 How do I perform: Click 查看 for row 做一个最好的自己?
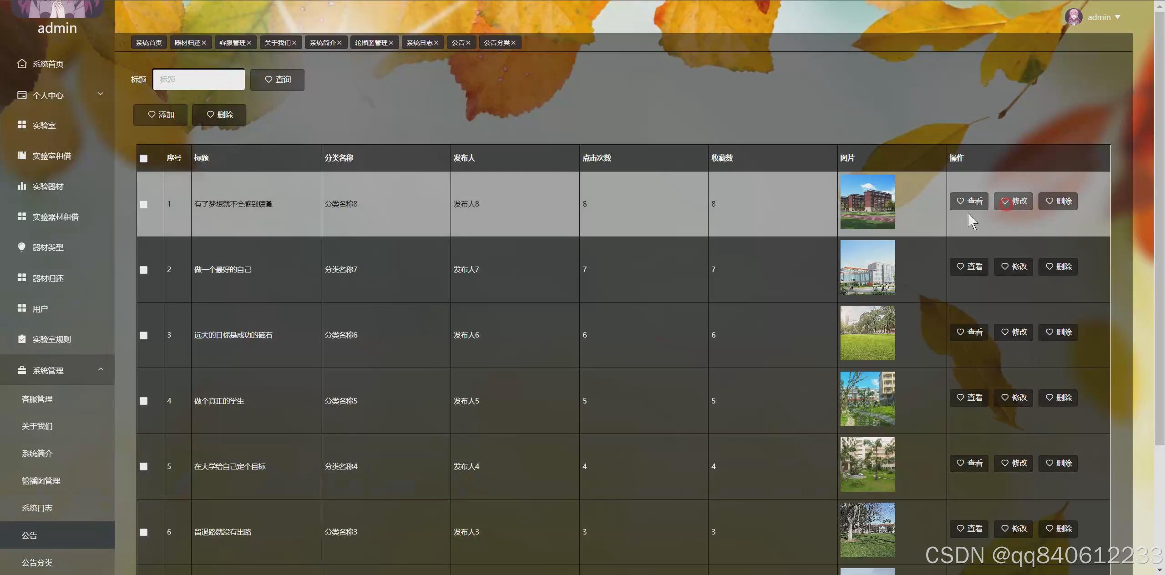click(x=969, y=267)
